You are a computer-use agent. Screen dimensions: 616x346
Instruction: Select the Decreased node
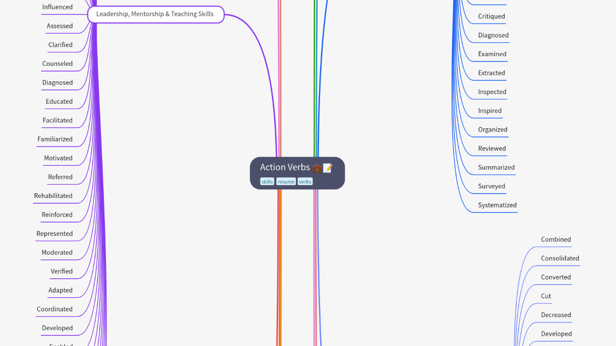coord(556,315)
